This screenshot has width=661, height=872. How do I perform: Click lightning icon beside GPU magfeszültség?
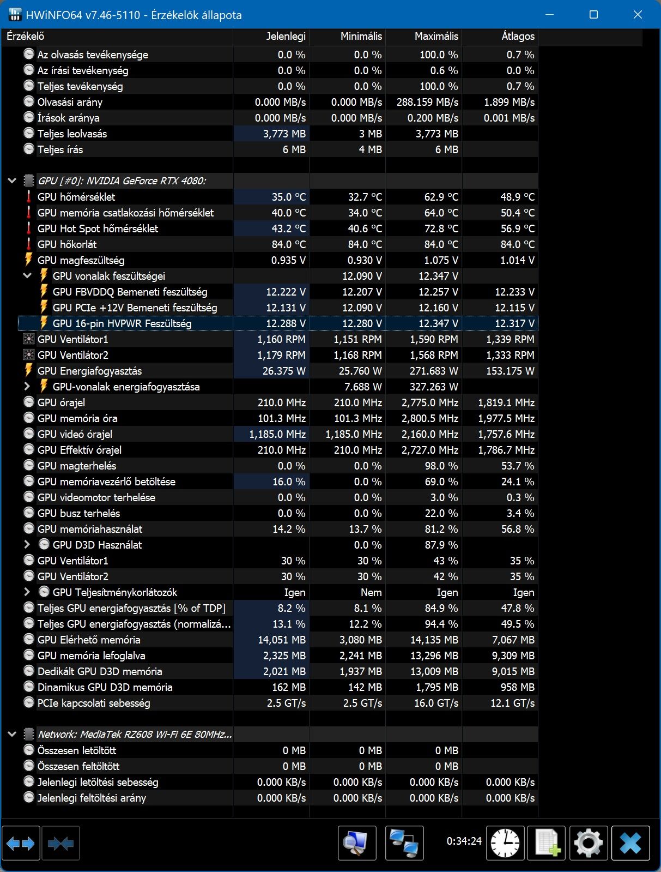(x=29, y=260)
